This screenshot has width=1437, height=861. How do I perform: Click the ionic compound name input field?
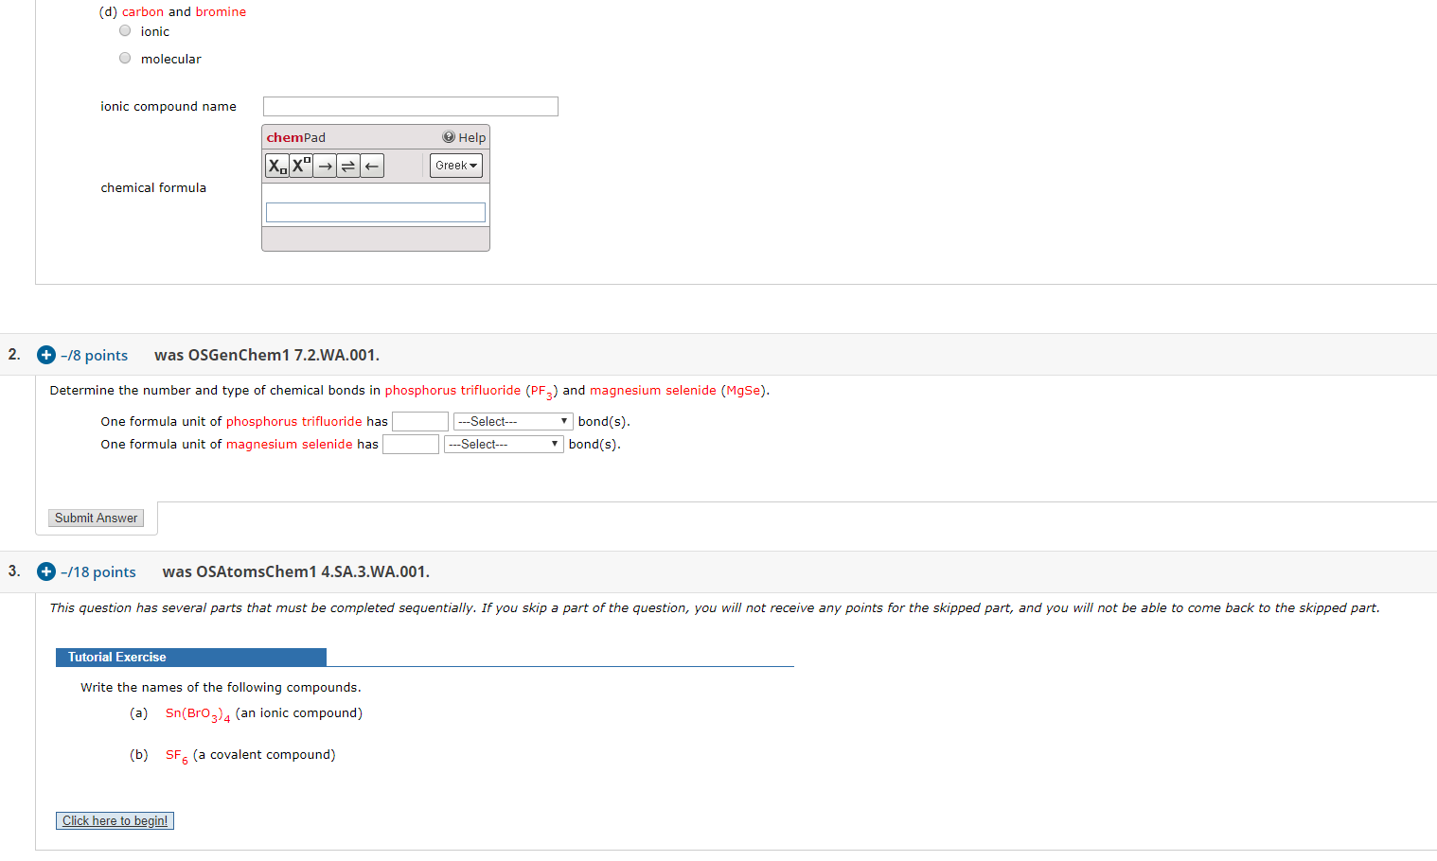(x=410, y=106)
